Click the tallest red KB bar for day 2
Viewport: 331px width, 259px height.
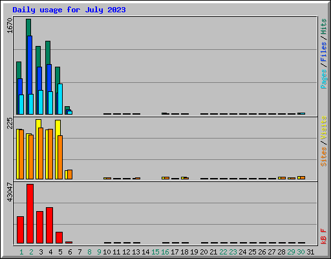30,214
